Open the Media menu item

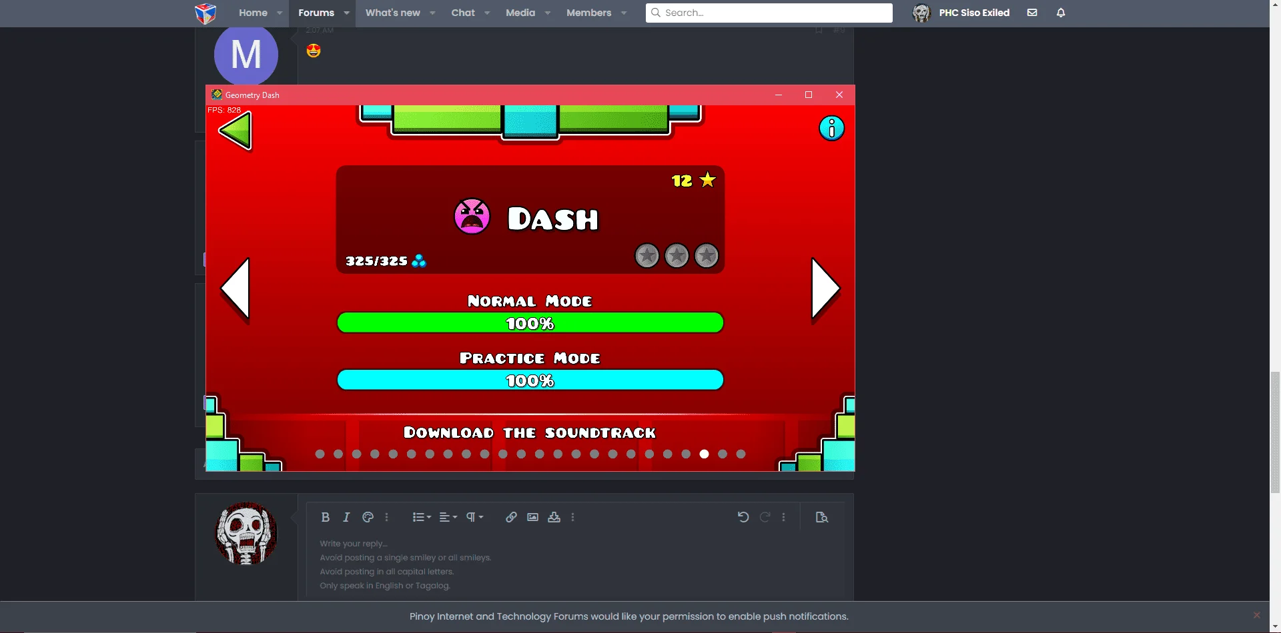pyautogui.click(x=520, y=13)
